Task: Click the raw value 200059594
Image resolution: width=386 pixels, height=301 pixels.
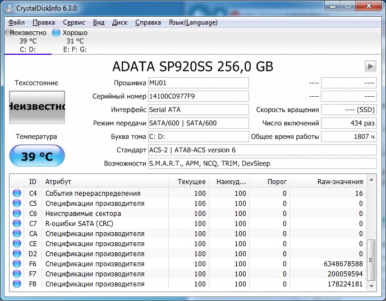Action: (345, 274)
